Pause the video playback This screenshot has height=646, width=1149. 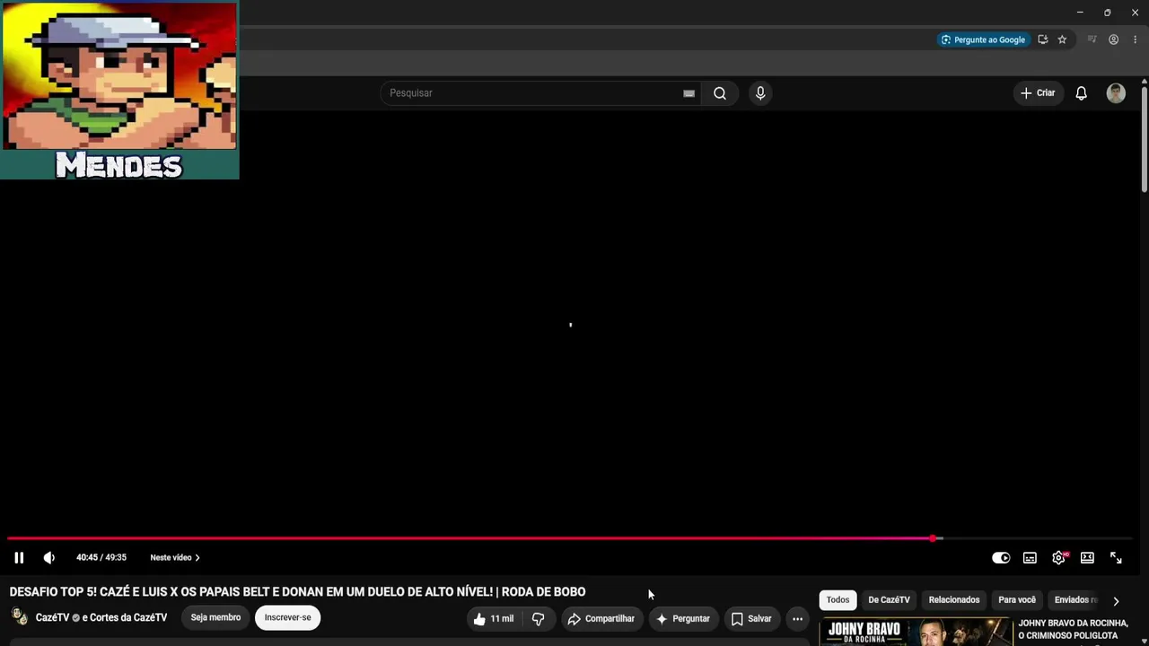pos(19,557)
